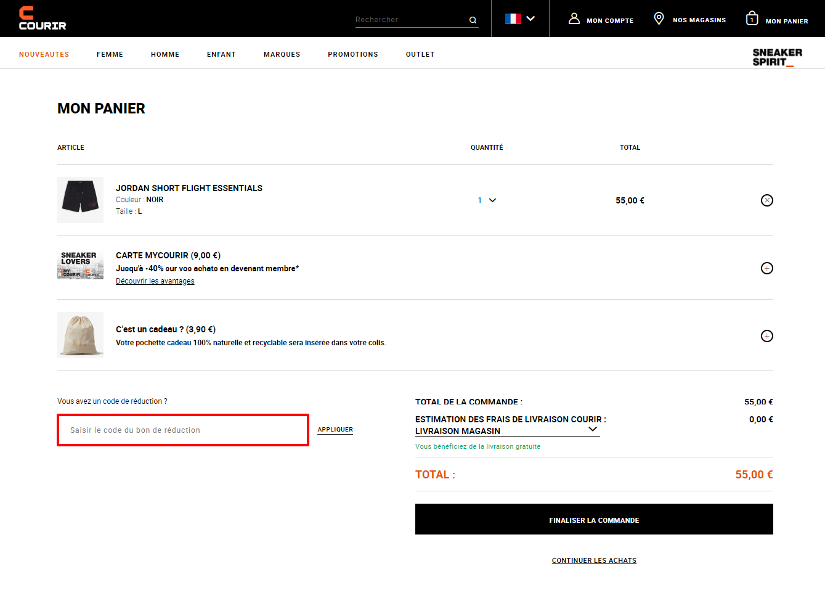The height and width of the screenshot is (598, 825).
Task: Click the Courir logo in header
Action: pyautogui.click(x=43, y=18)
